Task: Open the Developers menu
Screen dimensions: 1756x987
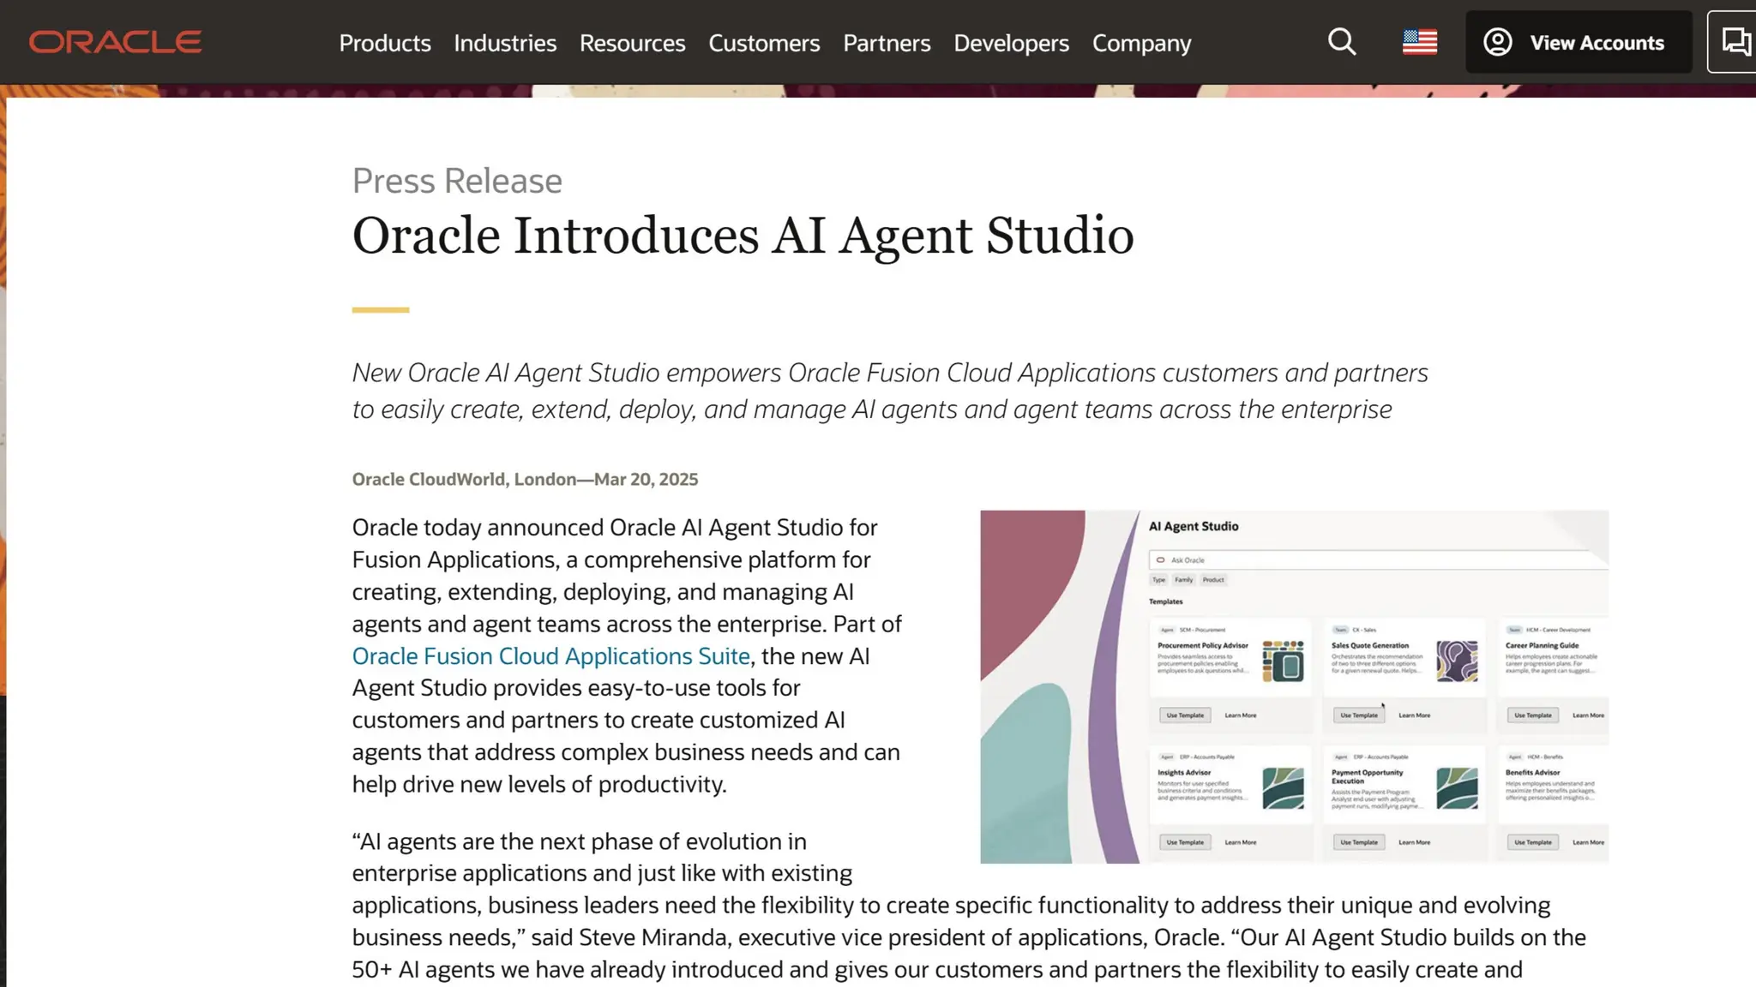Action: pos(1011,43)
